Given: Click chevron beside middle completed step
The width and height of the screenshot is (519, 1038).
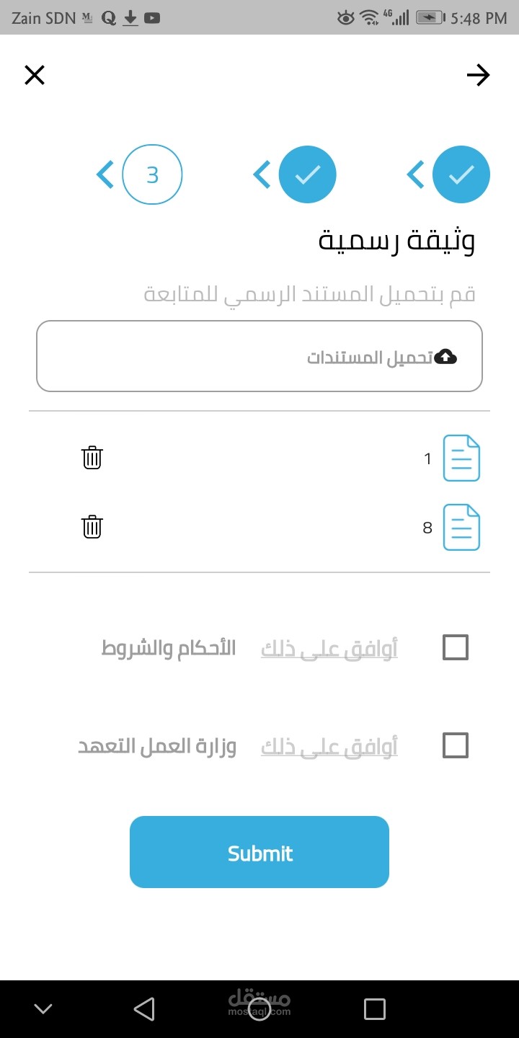Looking at the screenshot, I should [262, 175].
